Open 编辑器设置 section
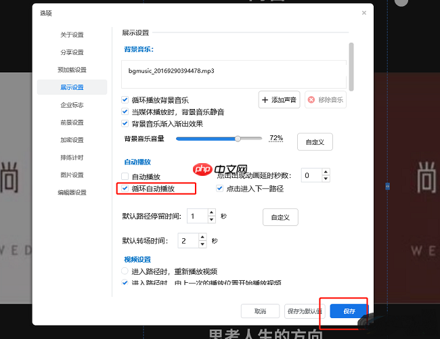440x339 pixels. pyautogui.click(x=72, y=193)
